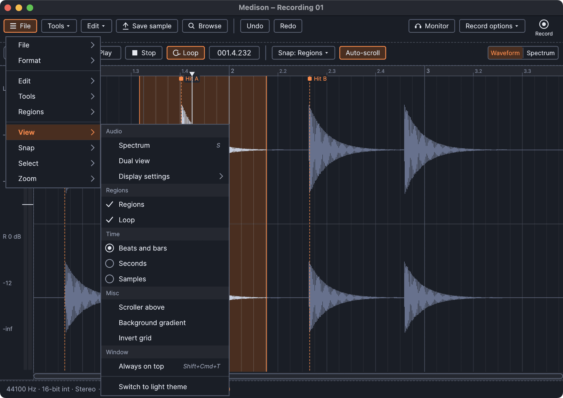Click the playhead marker on ruler
The width and height of the screenshot is (563, 398).
[192, 74]
